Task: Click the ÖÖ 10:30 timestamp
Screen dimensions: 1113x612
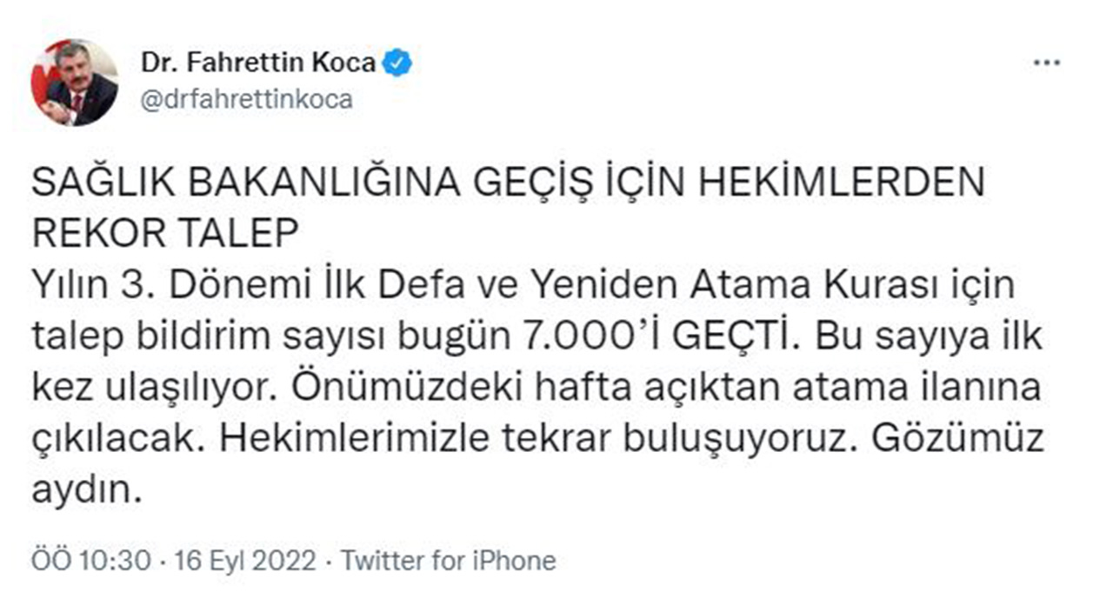Action: pyautogui.click(x=91, y=561)
